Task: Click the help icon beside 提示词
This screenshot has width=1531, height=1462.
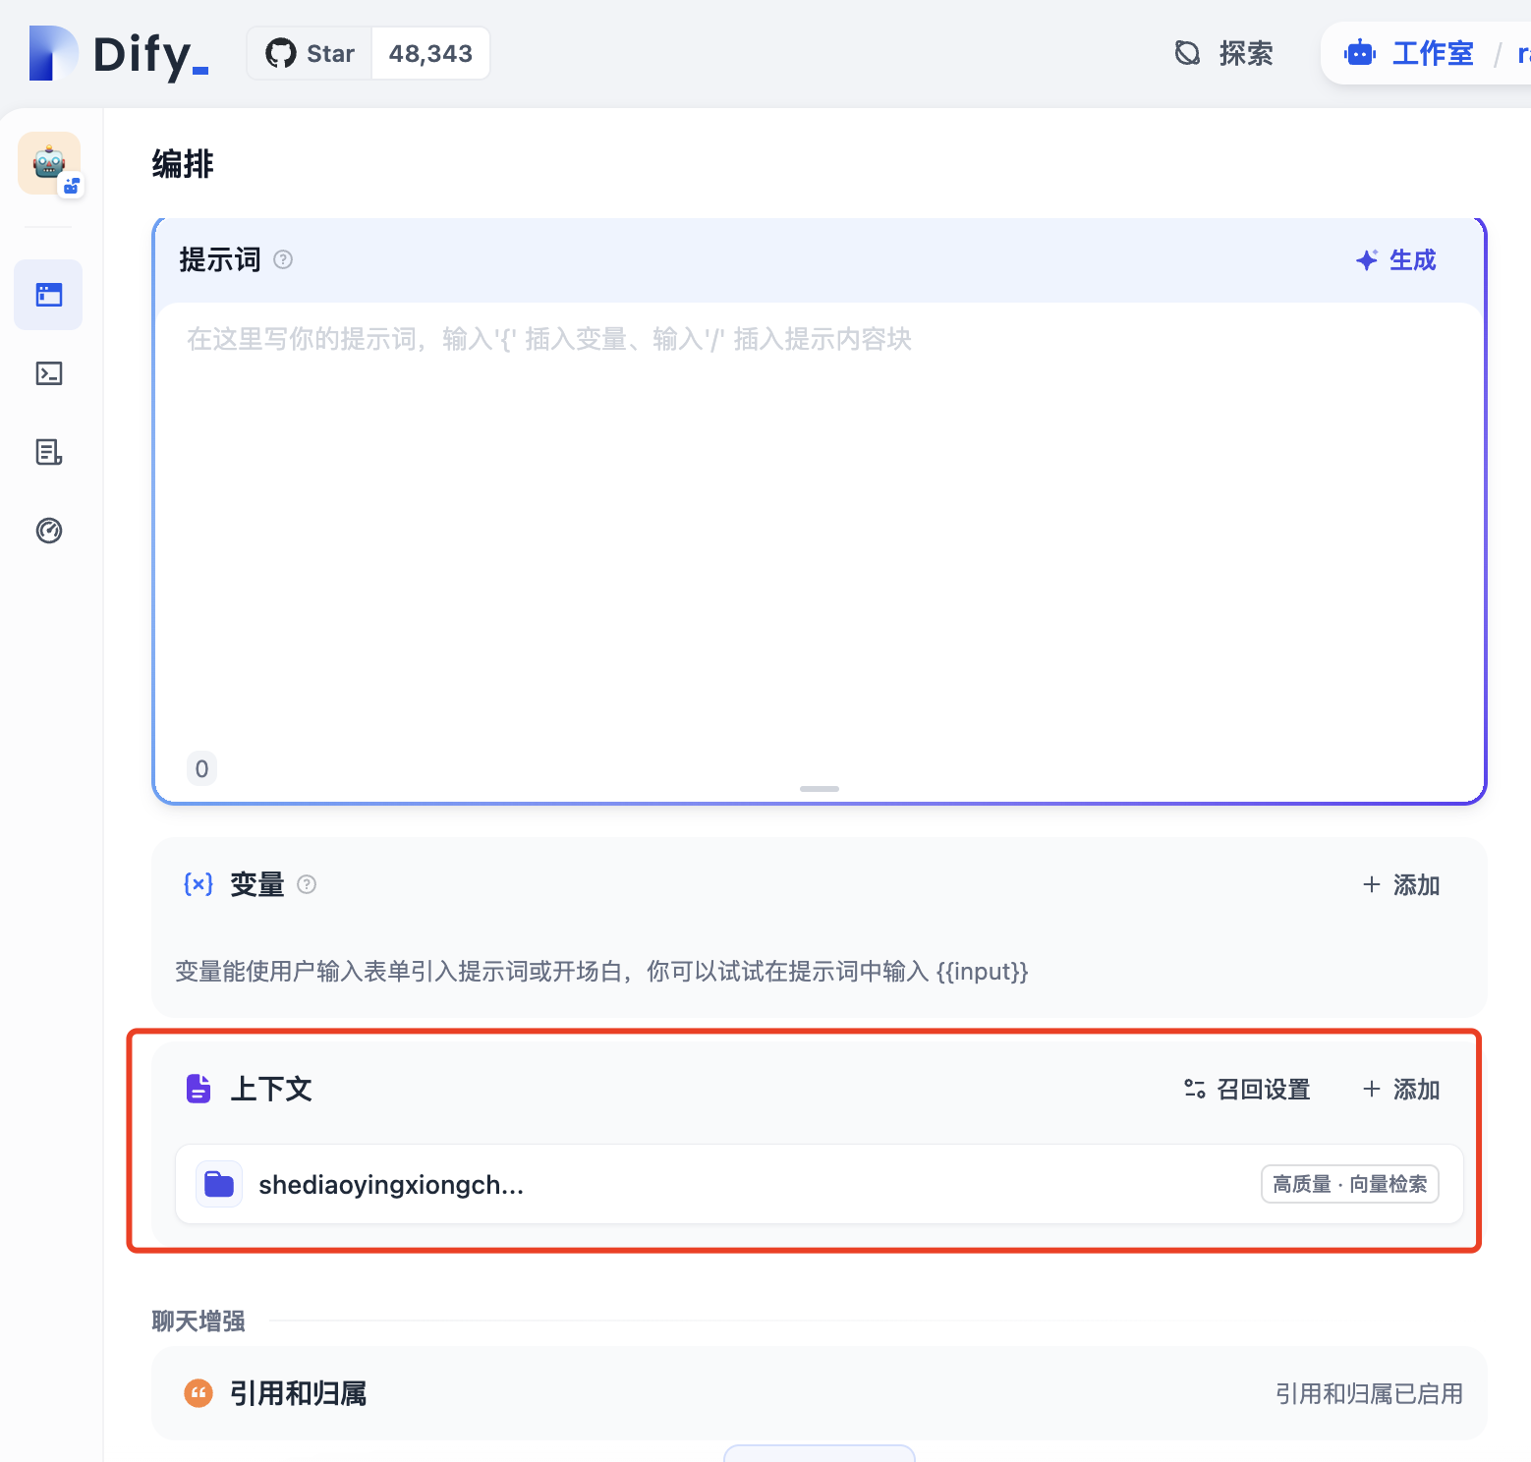Action: point(283,259)
